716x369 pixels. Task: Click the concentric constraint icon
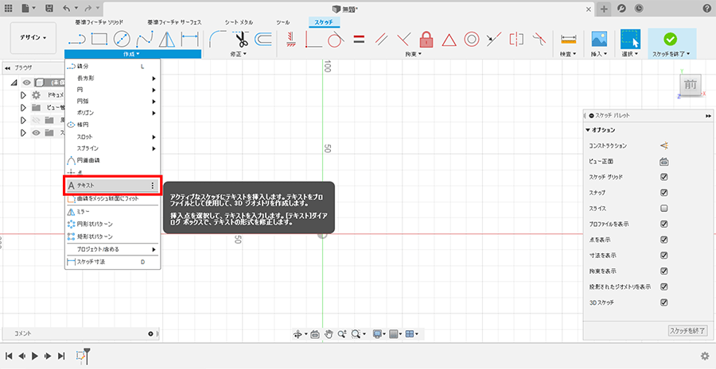tap(471, 38)
